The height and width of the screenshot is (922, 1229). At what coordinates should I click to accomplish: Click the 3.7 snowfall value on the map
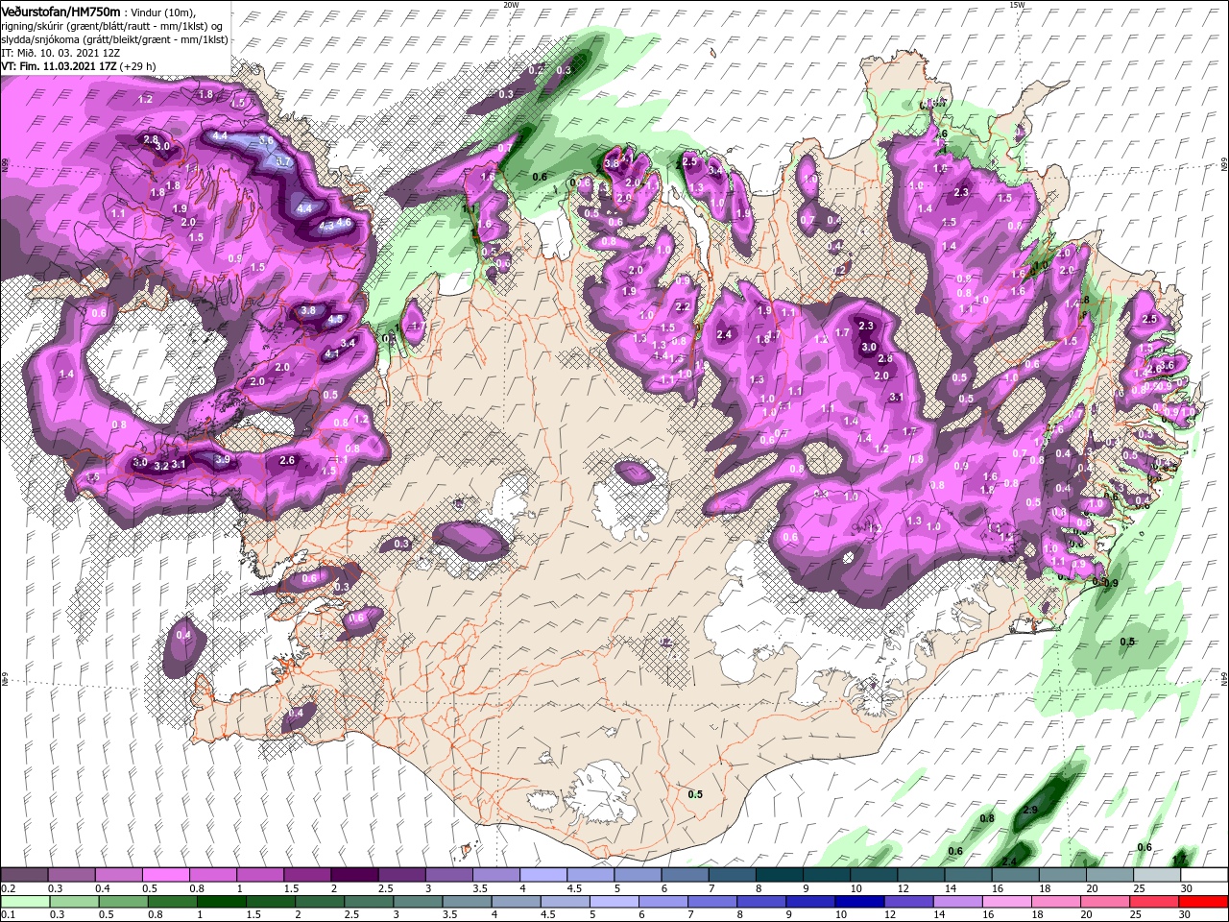(x=283, y=162)
